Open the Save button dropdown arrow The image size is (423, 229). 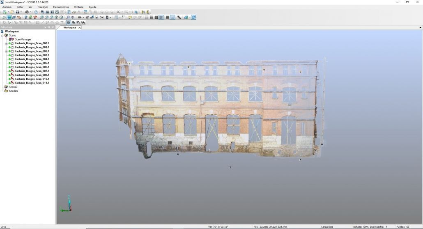point(21,12)
